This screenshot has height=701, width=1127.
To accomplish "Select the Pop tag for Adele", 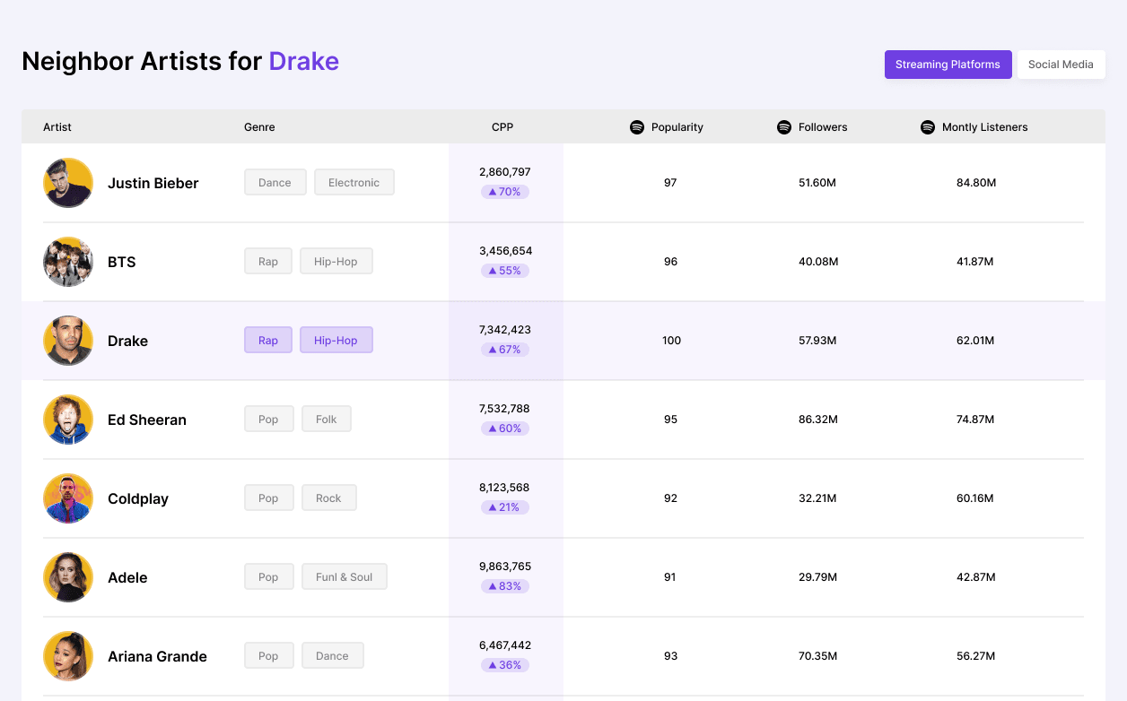I will click(268, 577).
